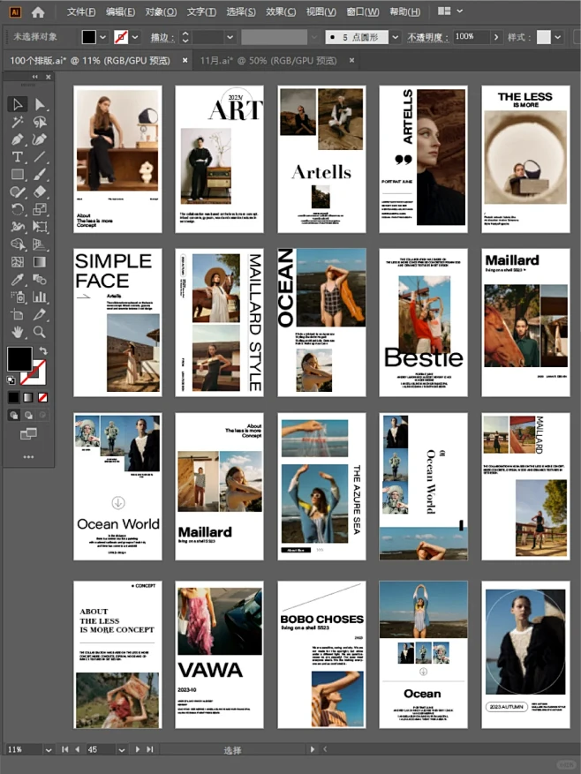Select the 100个排版.ai document tab
581x774 pixels.
pos(90,61)
